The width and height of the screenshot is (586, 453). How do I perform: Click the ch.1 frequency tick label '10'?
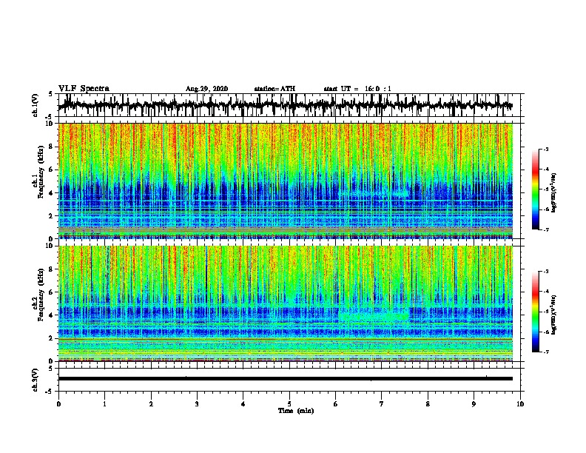point(50,124)
